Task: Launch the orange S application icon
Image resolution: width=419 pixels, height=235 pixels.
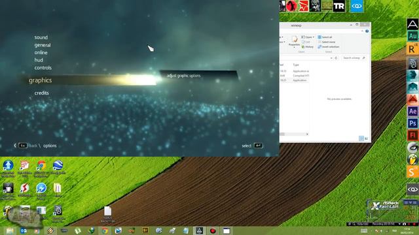Action: [412, 172]
